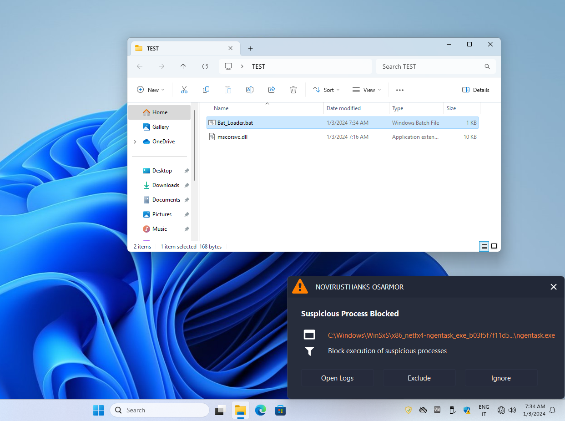Expand the OneDrive tree node
This screenshot has width=565, height=421.
[x=135, y=142]
